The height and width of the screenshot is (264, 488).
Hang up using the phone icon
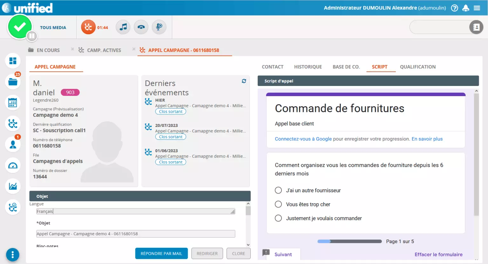[141, 27]
